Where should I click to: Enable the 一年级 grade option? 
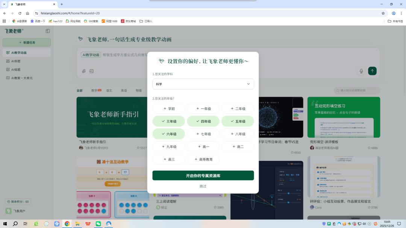203,108
